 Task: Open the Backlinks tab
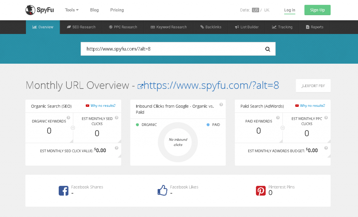click(x=211, y=27)
